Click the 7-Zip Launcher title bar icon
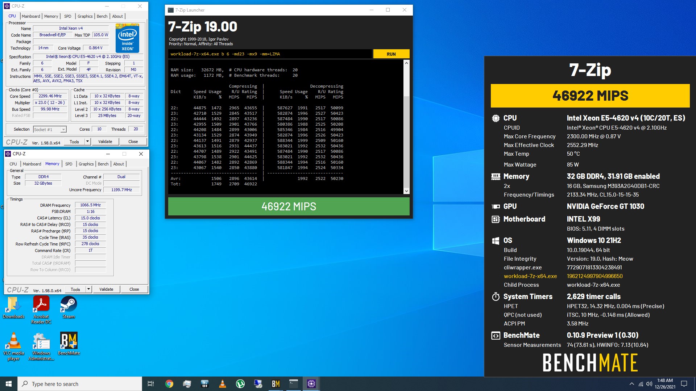The width and height of the screenshot is (696, 391). point(171,10)
